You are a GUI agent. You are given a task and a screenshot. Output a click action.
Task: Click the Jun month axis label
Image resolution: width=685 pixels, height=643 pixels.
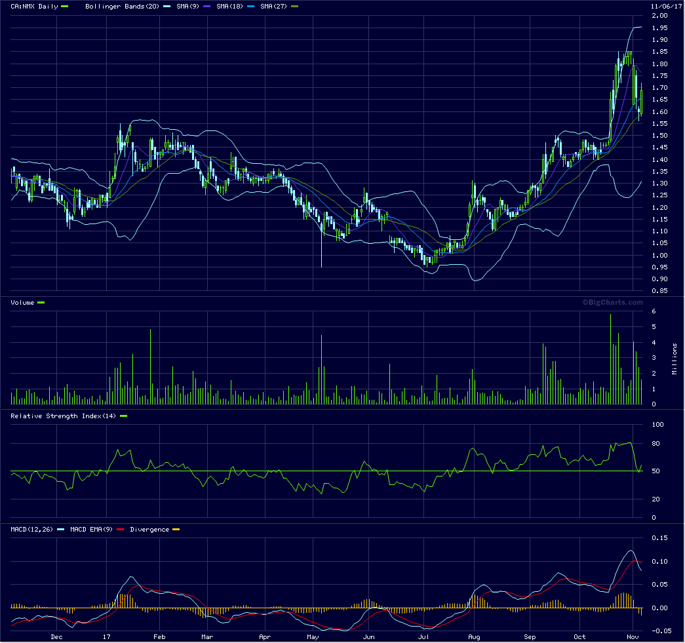click(x=368, y=637)
